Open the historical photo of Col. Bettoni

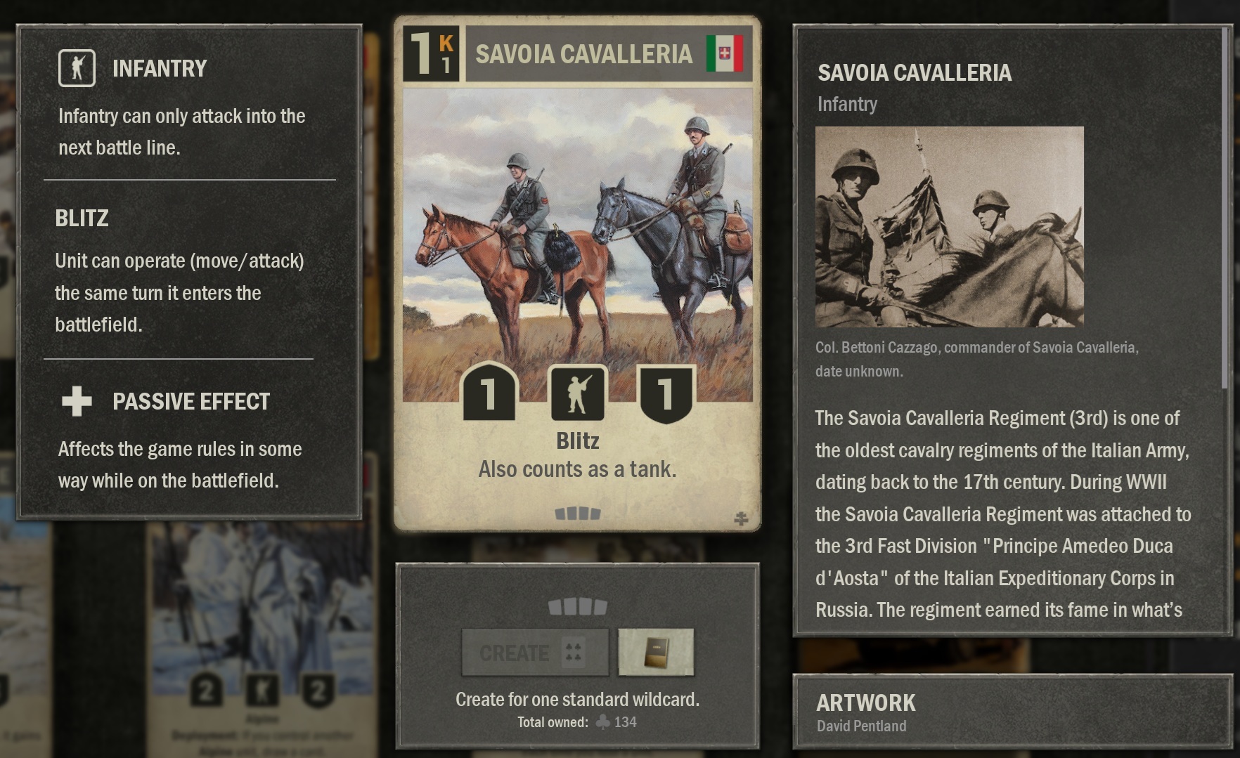[949, 226]
